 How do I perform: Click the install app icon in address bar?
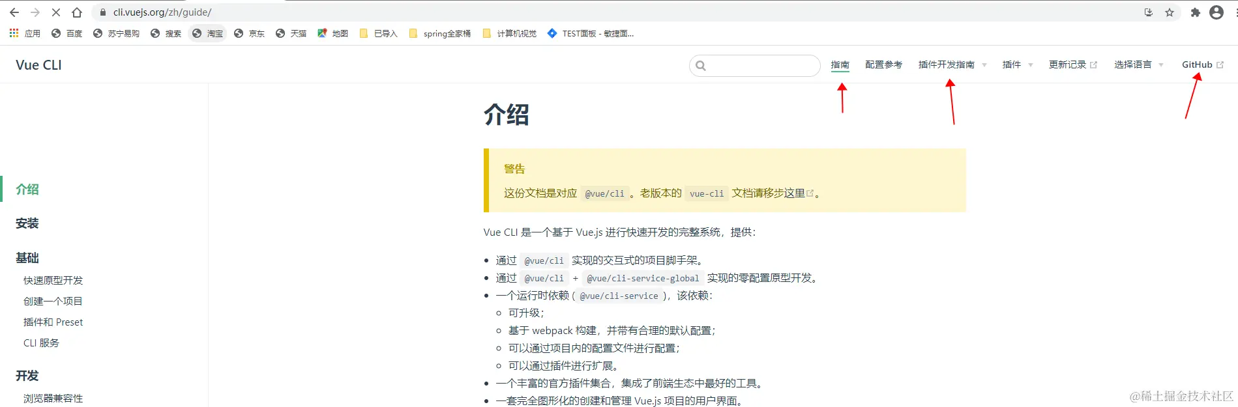[1149, 12]
